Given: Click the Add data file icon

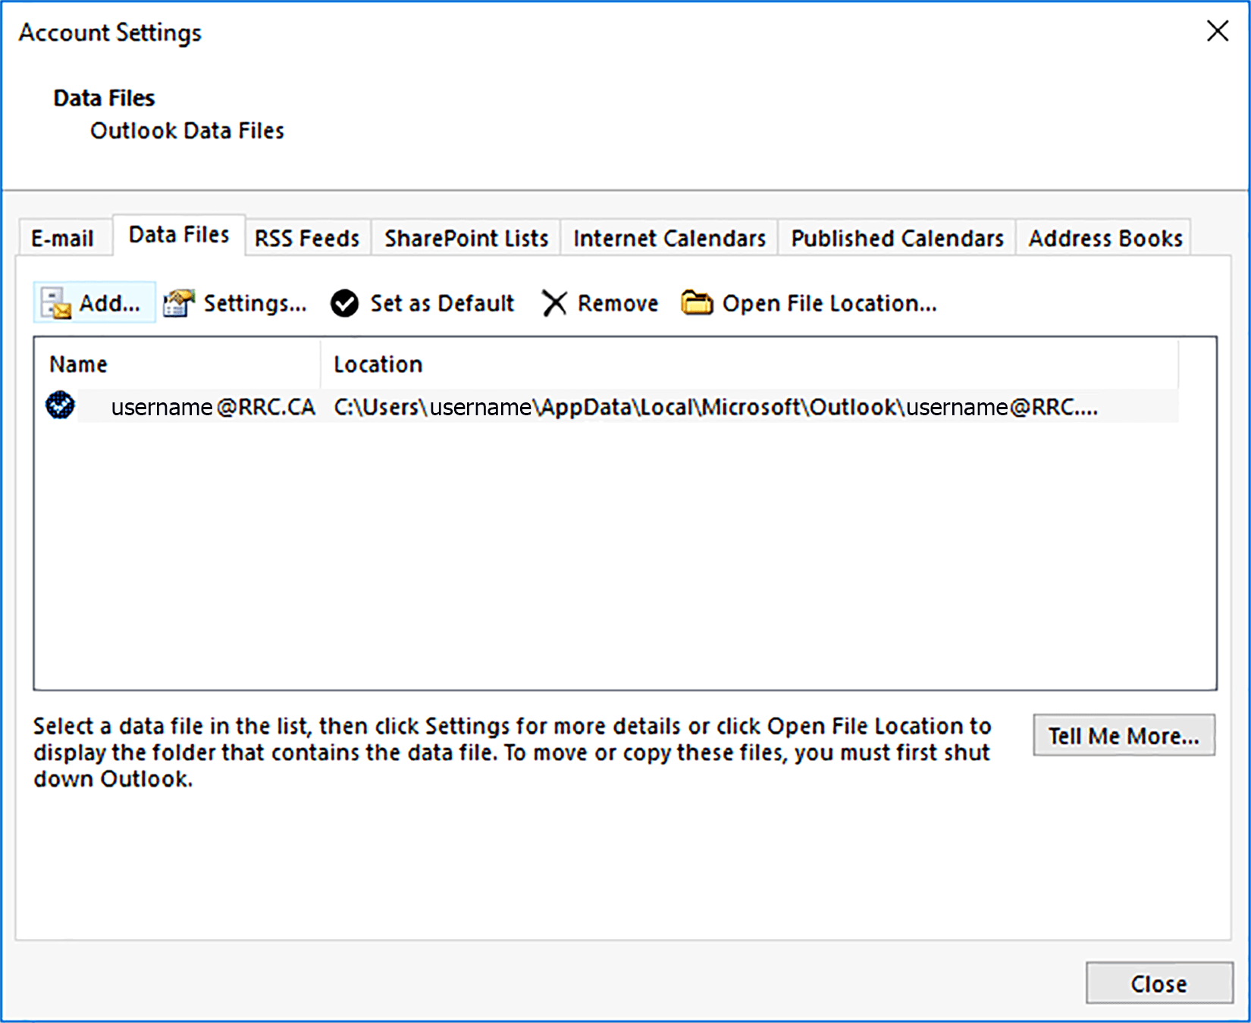Looking at the screenshot, I should click(x=57, y=302).
